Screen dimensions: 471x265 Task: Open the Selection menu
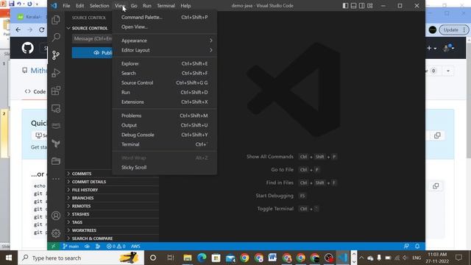coord(99,6)
